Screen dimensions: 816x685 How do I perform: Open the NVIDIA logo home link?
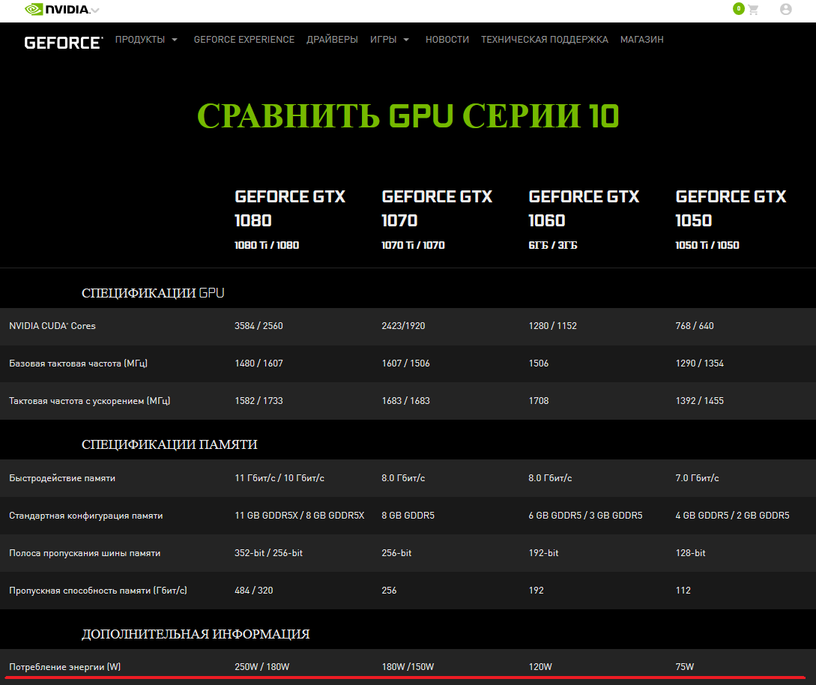pyautogui.click(x=57, y=10)
